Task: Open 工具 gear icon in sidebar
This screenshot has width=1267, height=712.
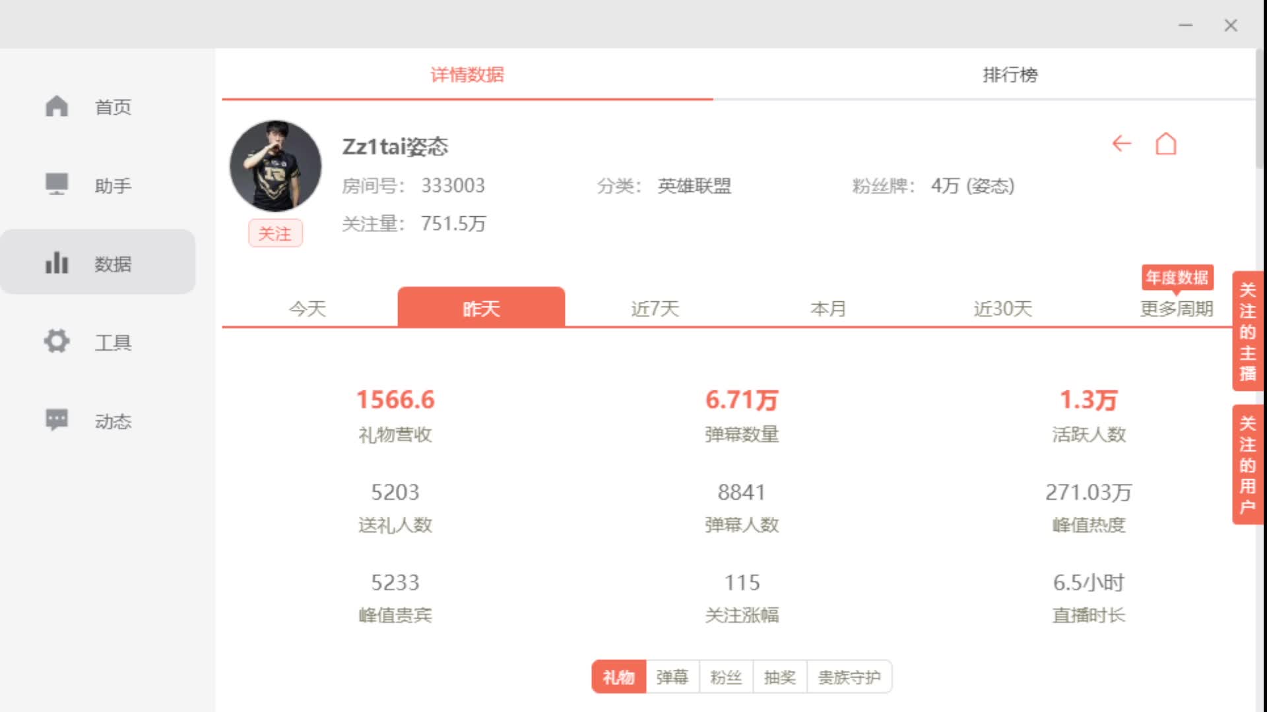Action: [57, 341]
